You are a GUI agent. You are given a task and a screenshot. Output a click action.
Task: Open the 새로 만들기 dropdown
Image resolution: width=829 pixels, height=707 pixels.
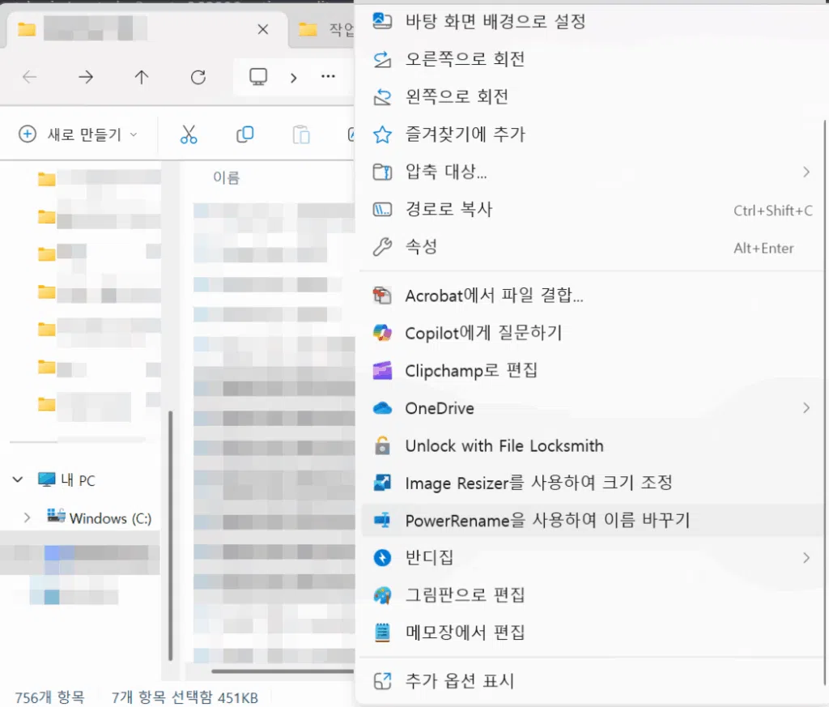[x=79, y=134]
